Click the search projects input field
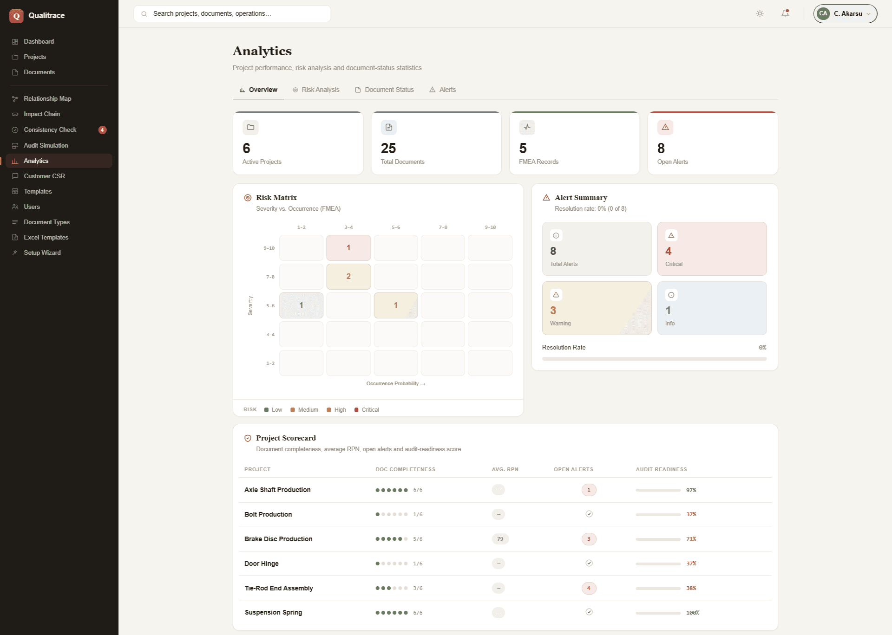The image size is (892, 635). [x=232, y=13]
